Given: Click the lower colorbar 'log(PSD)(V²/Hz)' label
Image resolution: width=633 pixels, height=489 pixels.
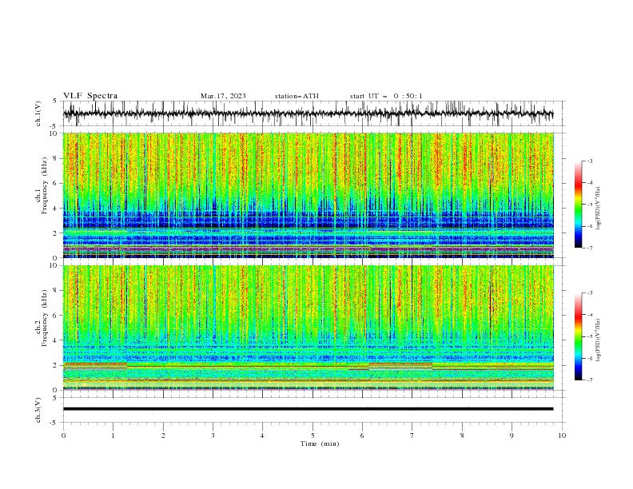Looking at the screenshot, I should click(x=599, y=340).
